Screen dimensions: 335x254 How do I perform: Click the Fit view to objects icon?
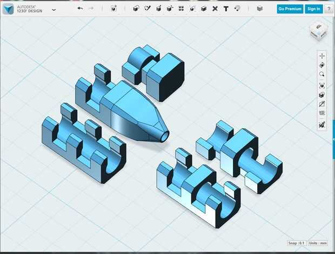[x=322, y=86]
